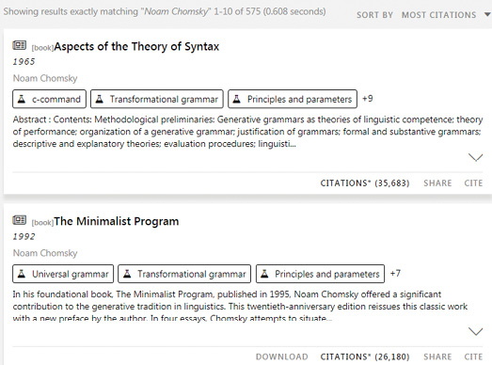Select the Principles and parameters tag under The Minimalist Program
Image resolution: width=492 pixels, height=365 pixels.
point(321,274)
